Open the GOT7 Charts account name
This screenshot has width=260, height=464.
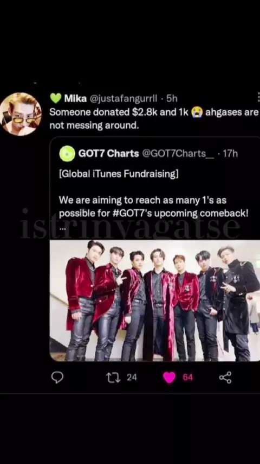pos(108,154)
